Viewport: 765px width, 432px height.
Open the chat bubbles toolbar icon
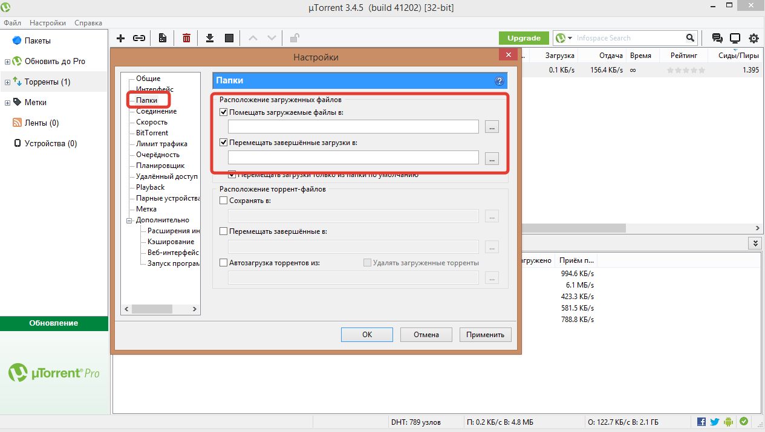pos(717,38)
